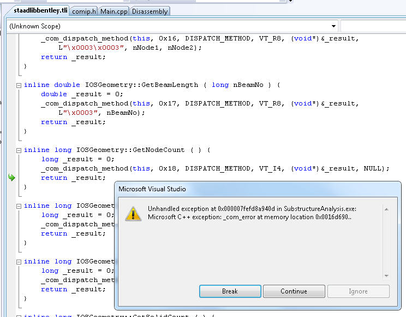Click Continue in the exception dialog

tap(294, 291)
